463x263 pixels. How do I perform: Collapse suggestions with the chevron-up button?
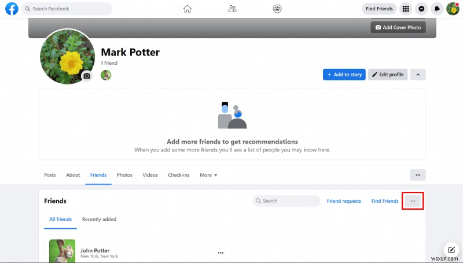point(418,75)
